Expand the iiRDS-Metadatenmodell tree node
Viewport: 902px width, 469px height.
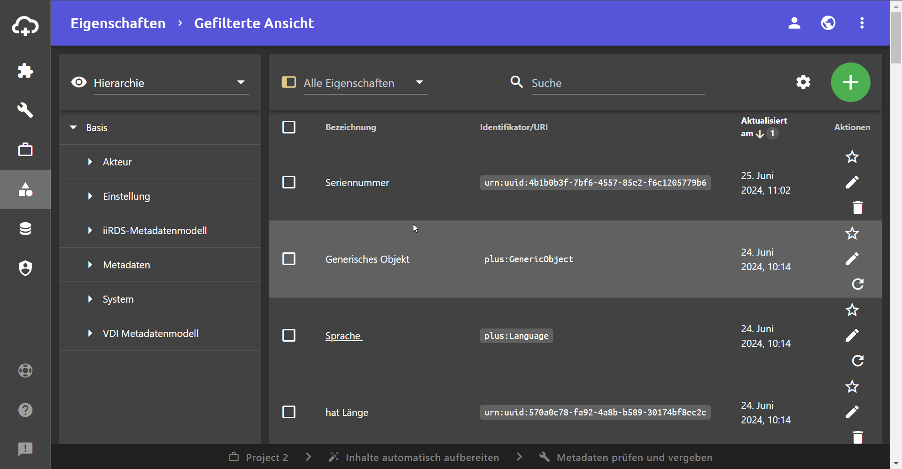tap(90, 230)
